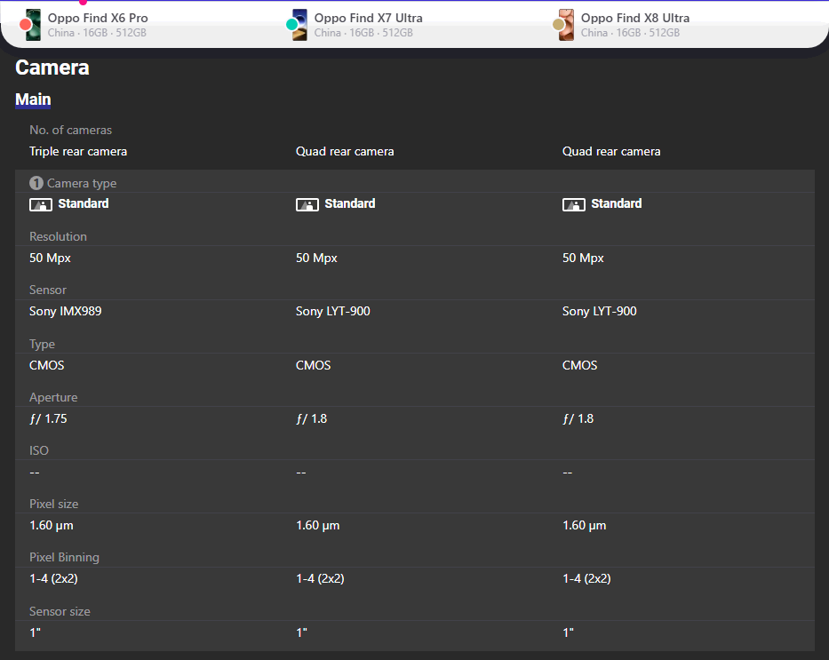
Task: Click 'CMOS' type for Find X6 Pro
Action: pos(47,365)
